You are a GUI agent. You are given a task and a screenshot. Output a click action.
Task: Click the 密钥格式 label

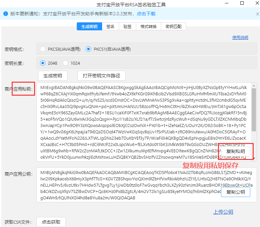pos(14,49)
